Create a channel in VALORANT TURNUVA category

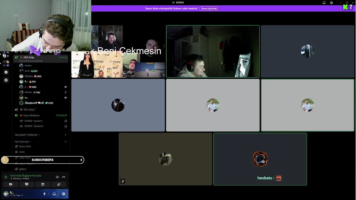click(66, 135)
